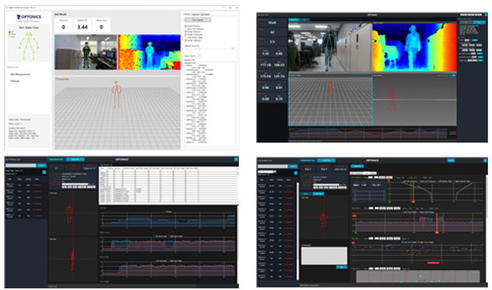
Task: Select the last tab of the light window's right panel
Action: click(206, 15)
